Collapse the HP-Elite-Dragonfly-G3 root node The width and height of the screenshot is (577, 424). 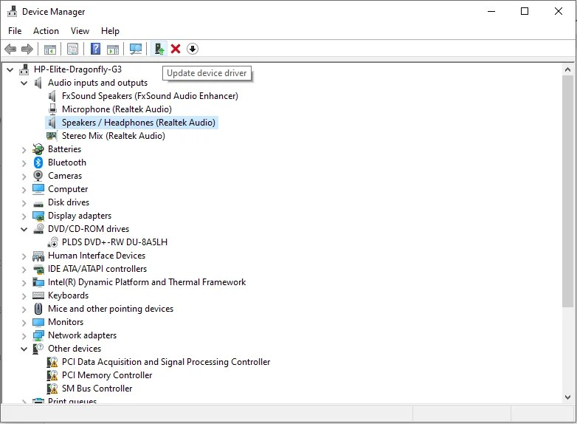pyautogui.click(x=10, y=69)
